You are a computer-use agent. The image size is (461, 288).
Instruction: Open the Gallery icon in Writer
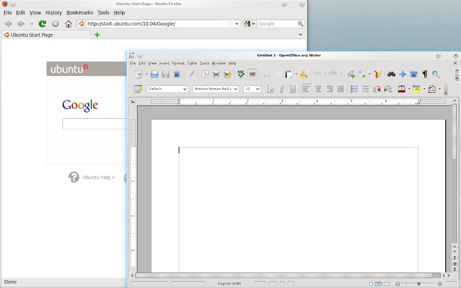click(x=414, y=74)
